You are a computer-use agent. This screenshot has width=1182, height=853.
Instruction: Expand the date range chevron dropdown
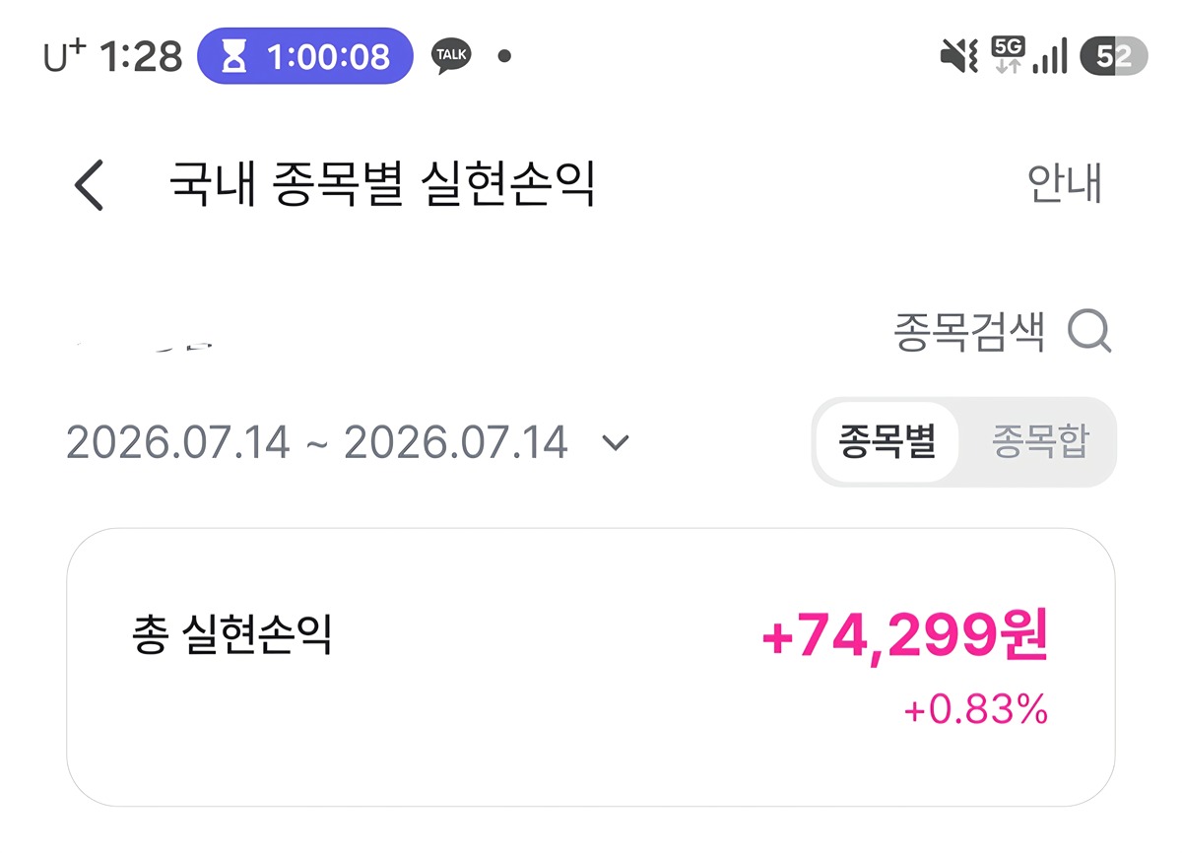coord(616,443)
